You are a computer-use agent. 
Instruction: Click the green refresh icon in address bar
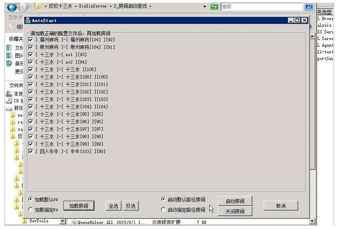pos(214,7)
